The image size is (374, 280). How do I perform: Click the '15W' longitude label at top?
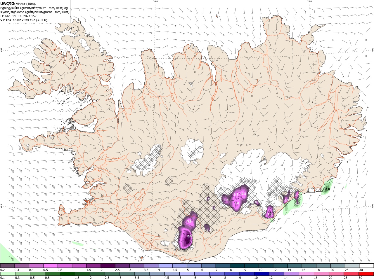309,1
